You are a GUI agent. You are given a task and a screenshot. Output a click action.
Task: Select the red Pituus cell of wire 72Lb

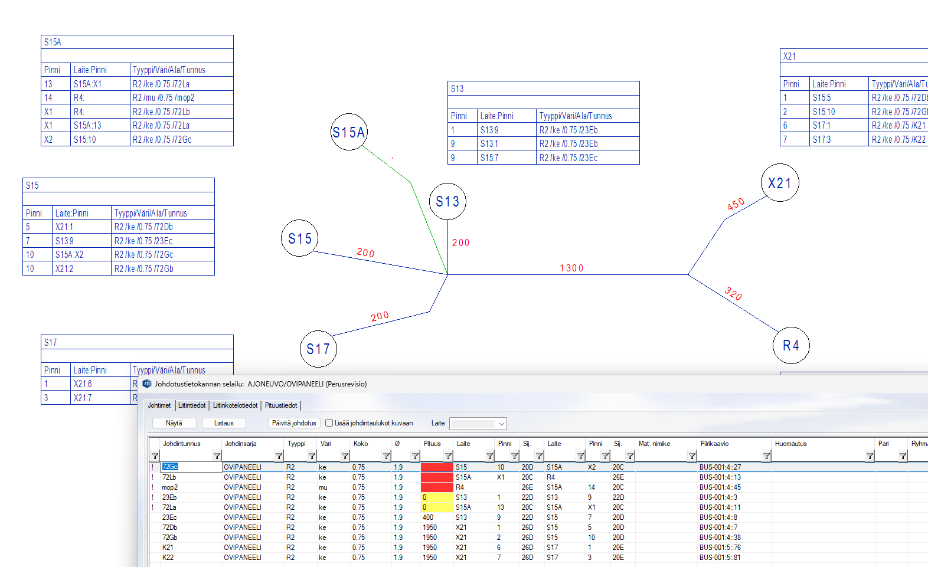pos(437,477)
